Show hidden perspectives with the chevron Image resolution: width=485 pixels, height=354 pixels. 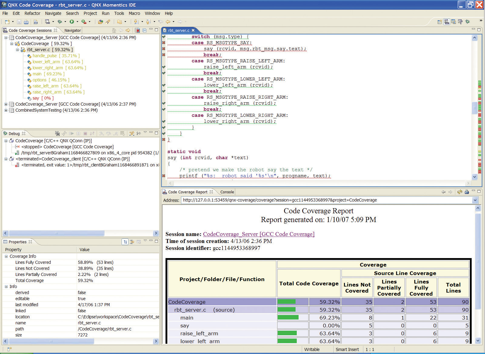pyautogui.click(x=481, y=21)
